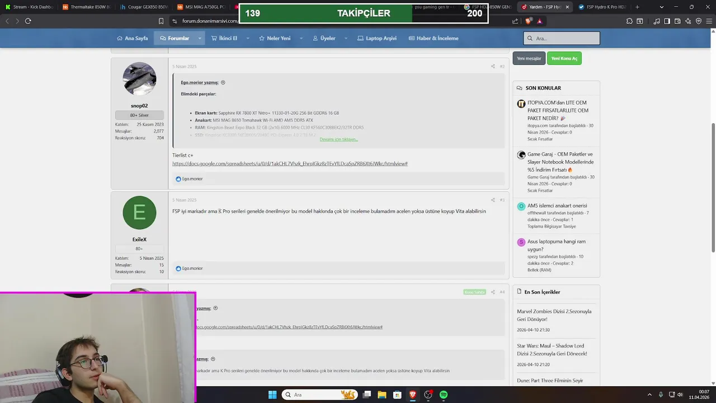Open the media playlist music-note icon

(657, 21)
